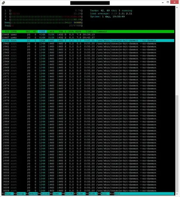Select process row PID 2975
The width and height of the screenshot is (180, 197).
(x=88, y=89)
